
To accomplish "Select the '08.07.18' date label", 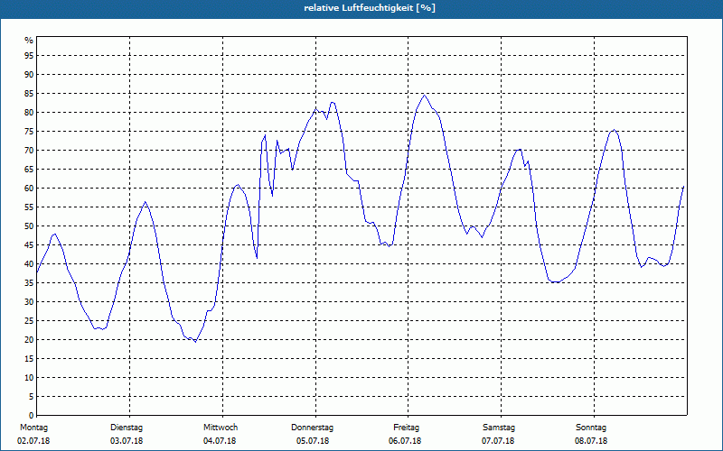I will tap(591, 441).
